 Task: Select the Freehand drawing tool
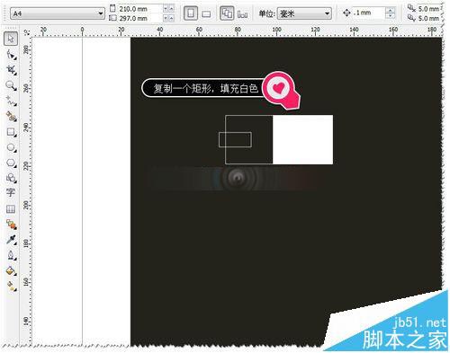(x=11, y=101)
